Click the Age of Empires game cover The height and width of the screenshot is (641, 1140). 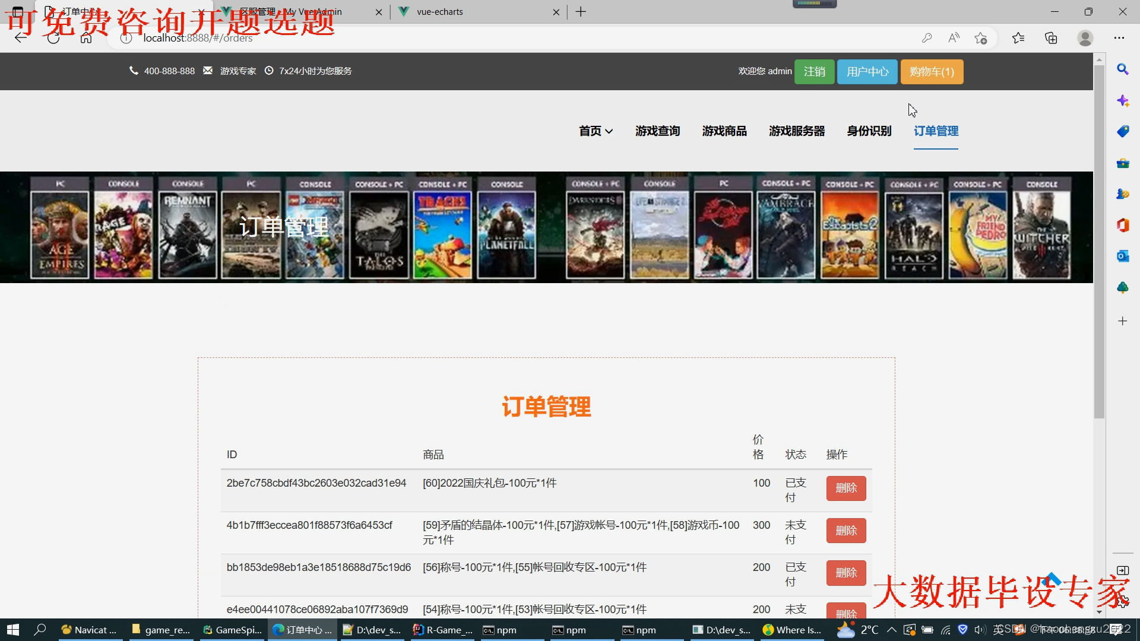point(60,234)
